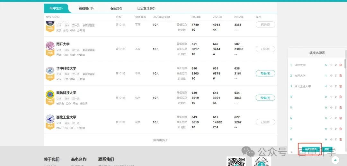Screen dimensions: 347x166
Task: Click 已选择 button for 西北工业大学
Action: point(265,122)
